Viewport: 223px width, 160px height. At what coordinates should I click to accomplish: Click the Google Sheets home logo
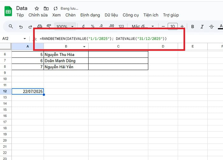point(8,12)
